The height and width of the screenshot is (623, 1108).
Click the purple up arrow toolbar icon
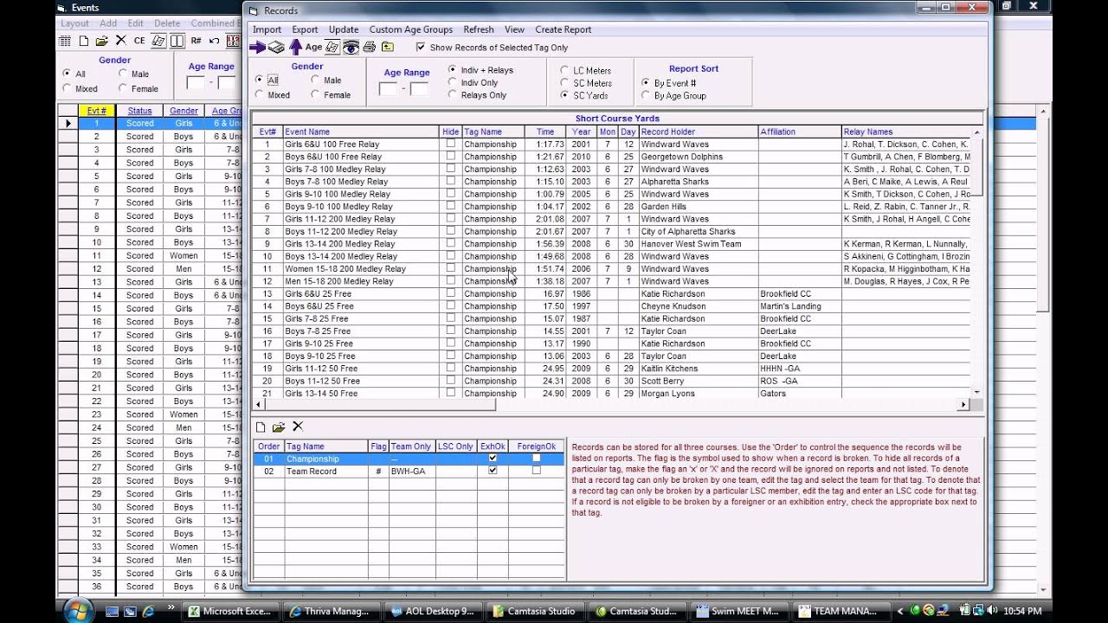(296, 48)
